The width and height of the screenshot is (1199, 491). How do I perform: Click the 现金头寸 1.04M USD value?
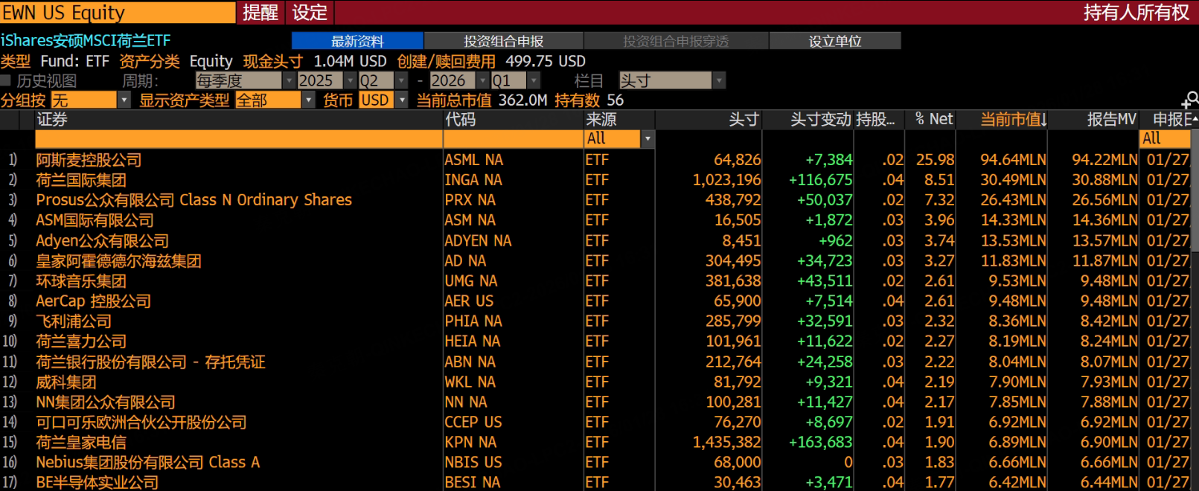tap(350, 61)
